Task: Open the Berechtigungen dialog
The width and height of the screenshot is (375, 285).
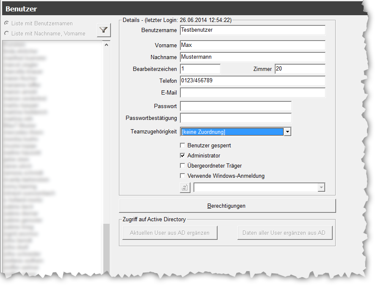Action: (x=227, y=206)
